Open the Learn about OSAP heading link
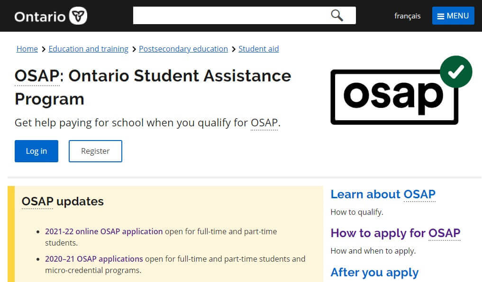 click(x=382, y=194)
